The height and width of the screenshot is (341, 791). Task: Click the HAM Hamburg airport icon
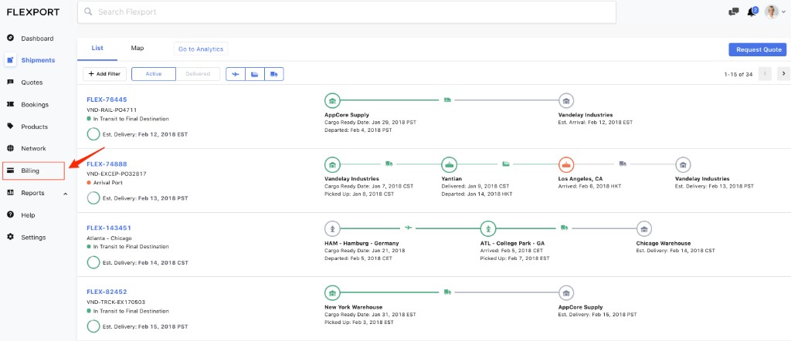(x=332, y=228)
